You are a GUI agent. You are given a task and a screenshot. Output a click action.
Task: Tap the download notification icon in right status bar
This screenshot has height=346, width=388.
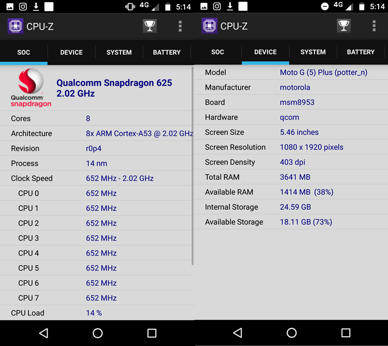point(230,6)
